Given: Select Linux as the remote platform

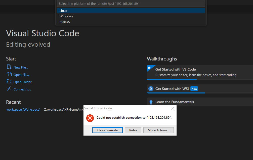Looking at the screenshot, I should tap(131, 11).
